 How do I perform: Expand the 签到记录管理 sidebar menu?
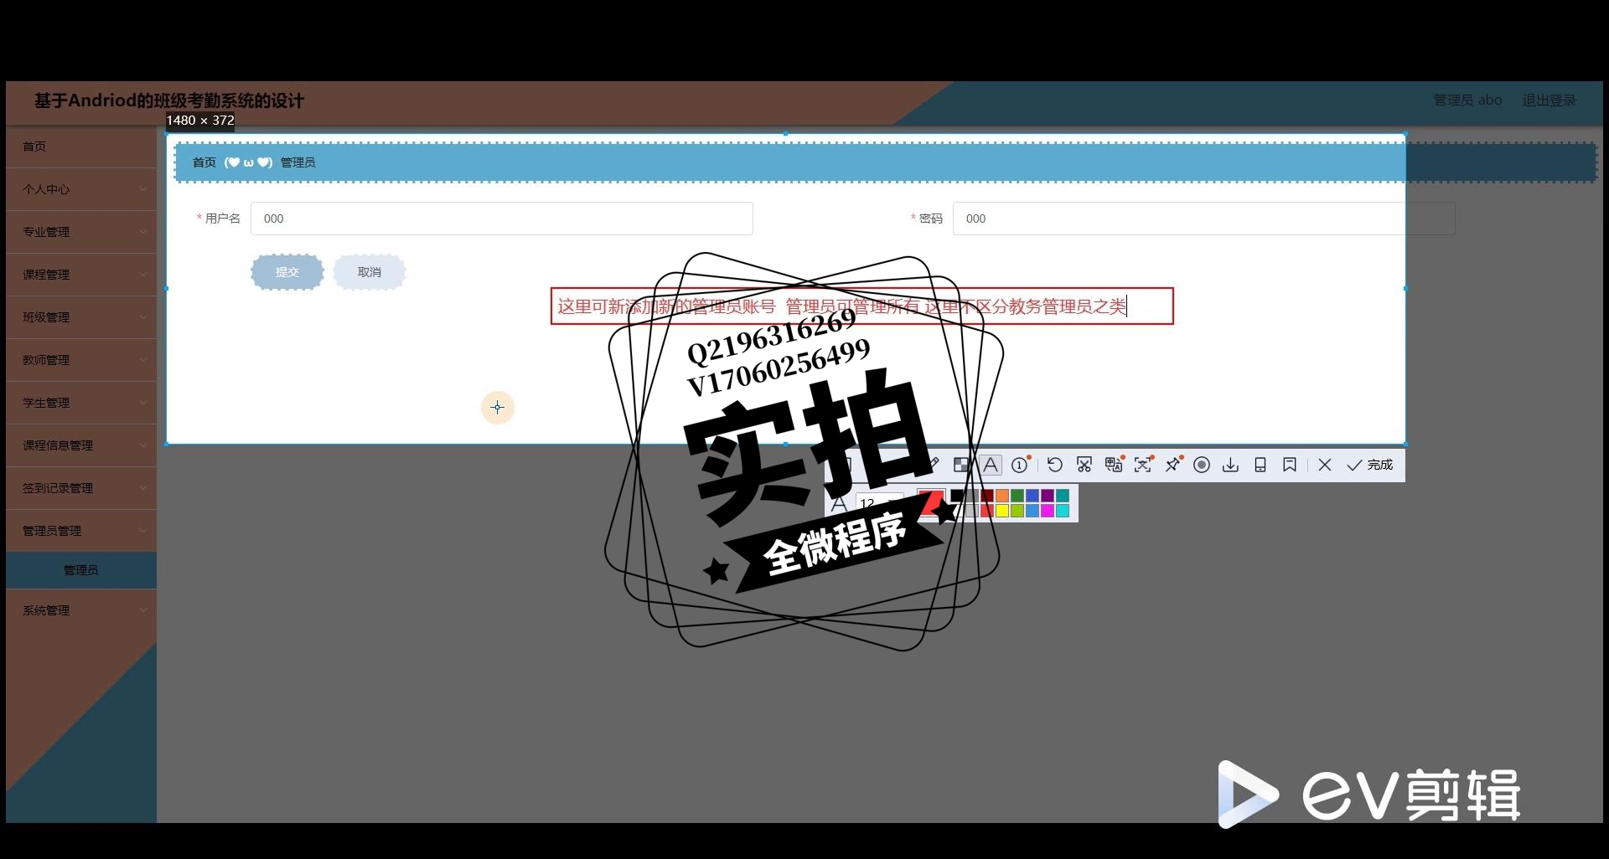81,488
